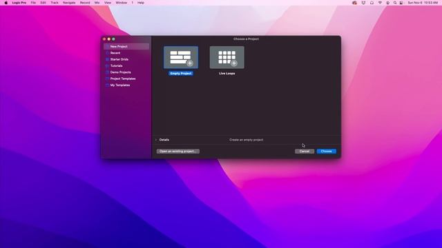This screenshot has height=248, width=442.
Task: Click the Tutorials icon in sidebar
Action: (x=108, y=66)
